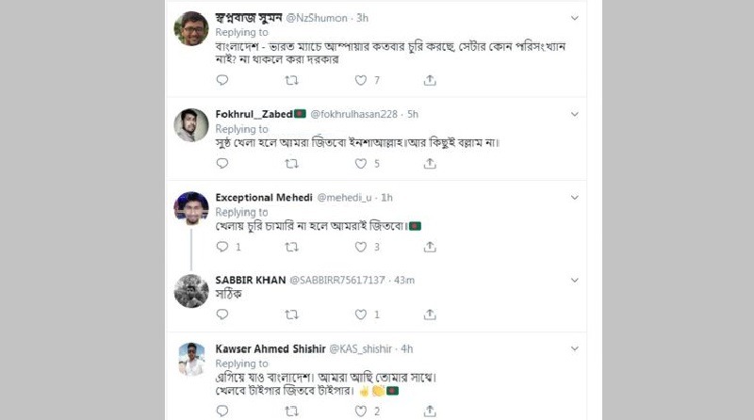The image size is (754, 420).
Task: Reply to NzShumon's tweet
Action: [221, 81]
